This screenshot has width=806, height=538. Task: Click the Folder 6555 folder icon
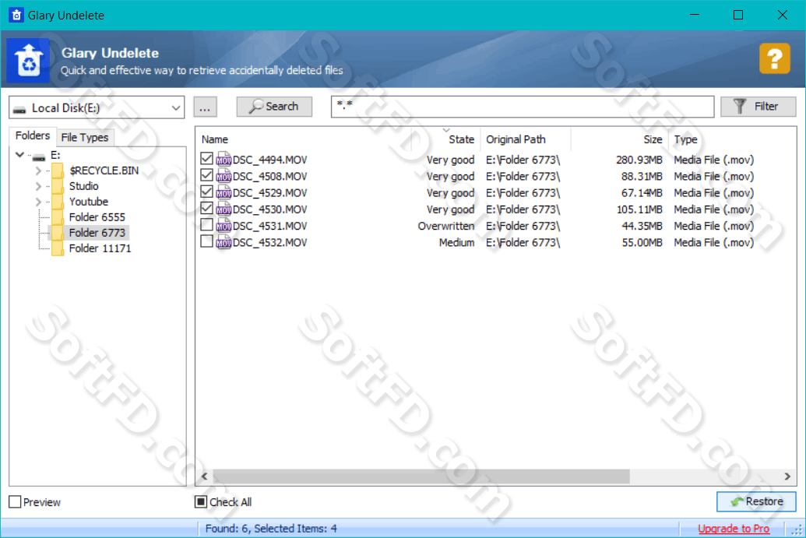(58, 217)
